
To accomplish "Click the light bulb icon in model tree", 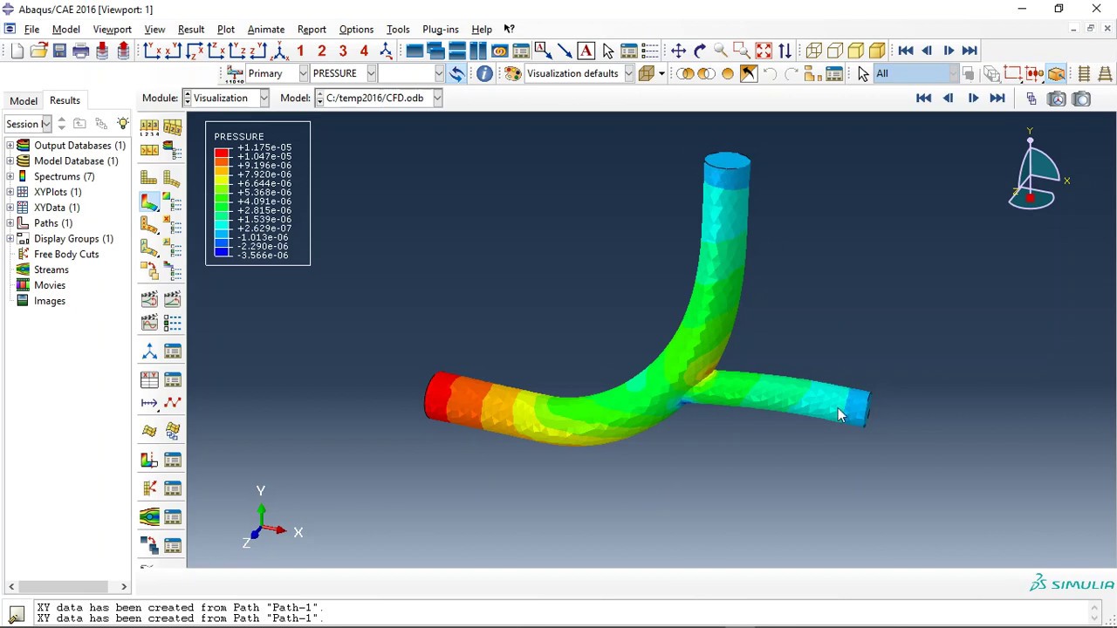I will pyautogui.click(x=122, y=124).
